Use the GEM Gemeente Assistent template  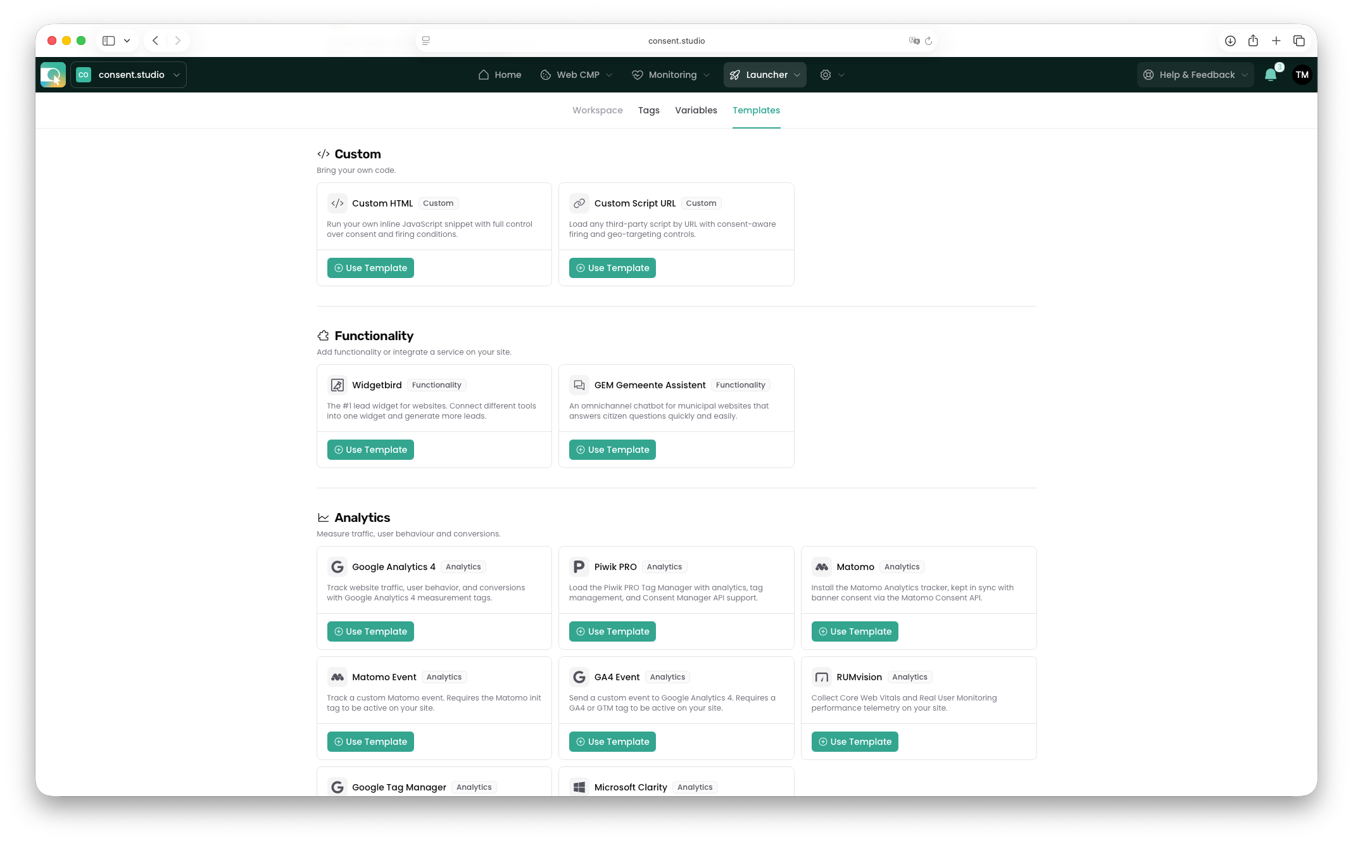click(612, 450)
